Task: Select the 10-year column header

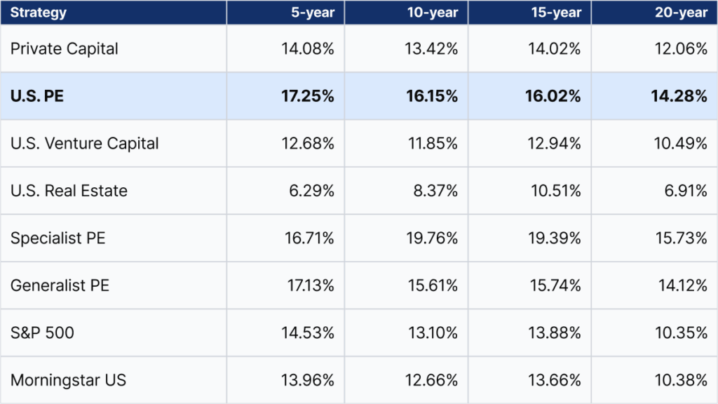Action: coord(431,13)
